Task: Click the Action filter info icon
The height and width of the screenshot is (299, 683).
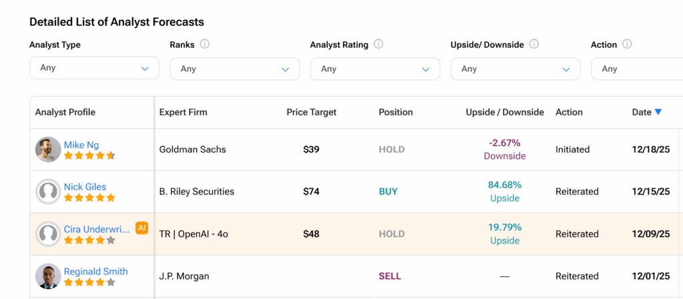Action: pyautogui.click(x=627, y=45)
